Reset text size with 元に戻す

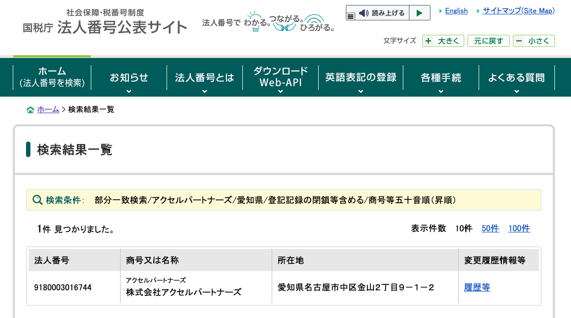coord(488,41)
